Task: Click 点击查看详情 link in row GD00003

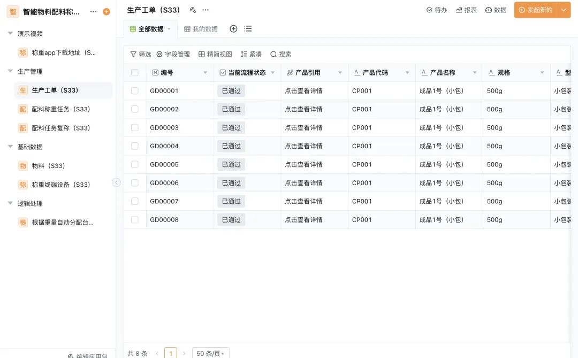Action: click(x=303, y=128)
